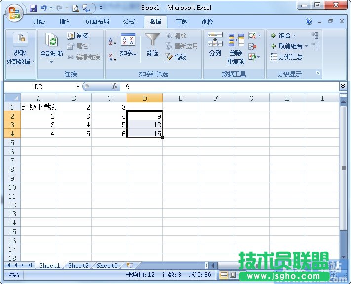Image resolution: width=351 pixels, height=284 pixels.
Task: Click the Sort Z to A icon
Action: click(x=112, y=57)
